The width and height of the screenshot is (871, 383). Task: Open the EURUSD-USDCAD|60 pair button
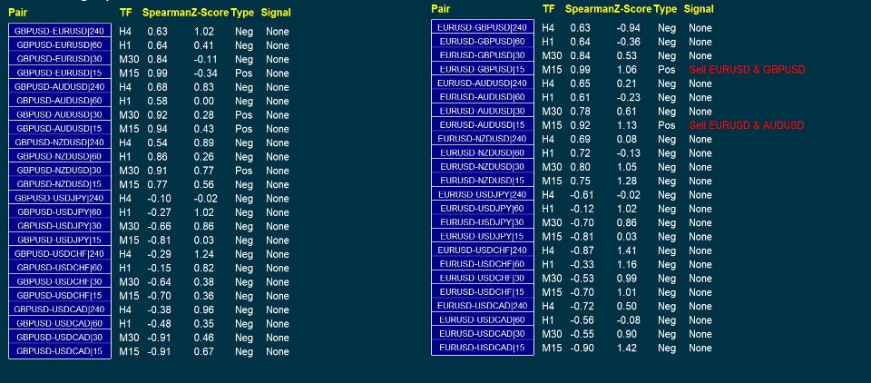(482, 319)
